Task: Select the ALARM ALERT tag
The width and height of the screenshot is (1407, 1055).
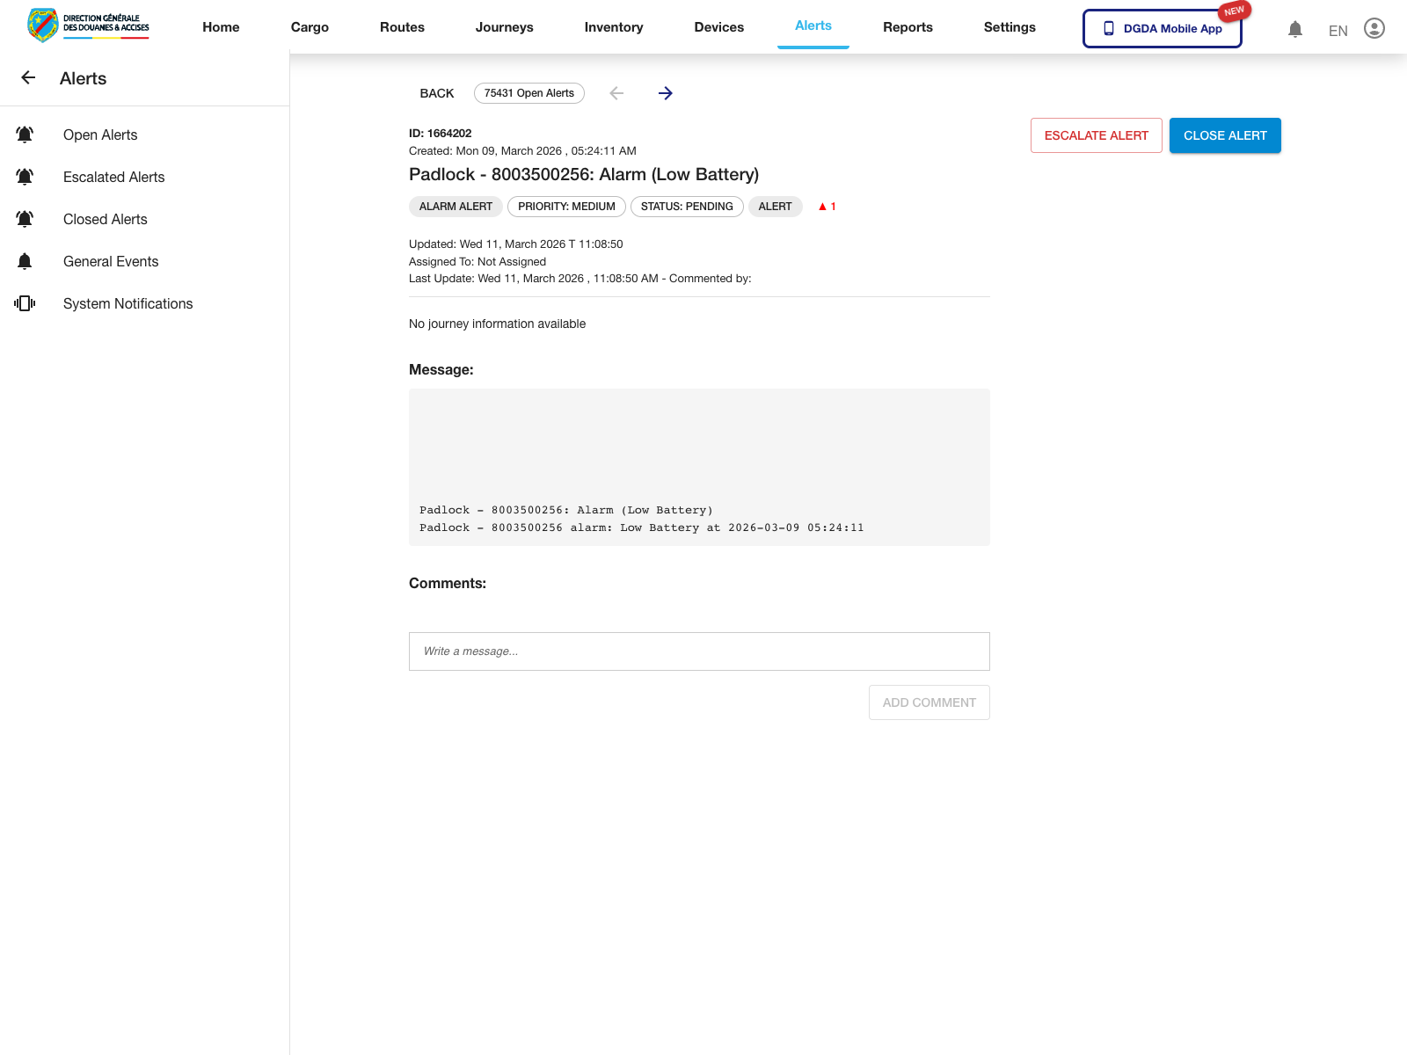Action: [x=456, y=207]
